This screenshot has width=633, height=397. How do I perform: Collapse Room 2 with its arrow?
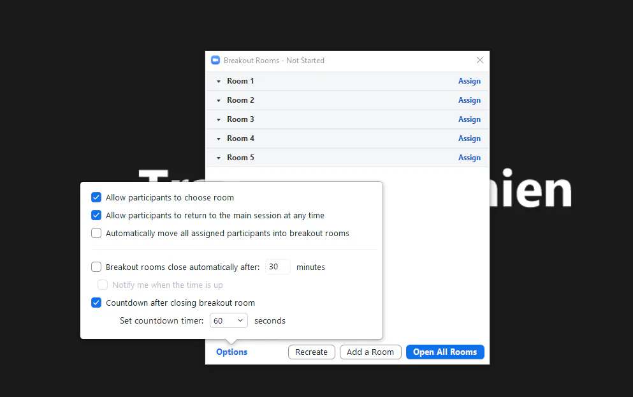(x=219, y=100)
